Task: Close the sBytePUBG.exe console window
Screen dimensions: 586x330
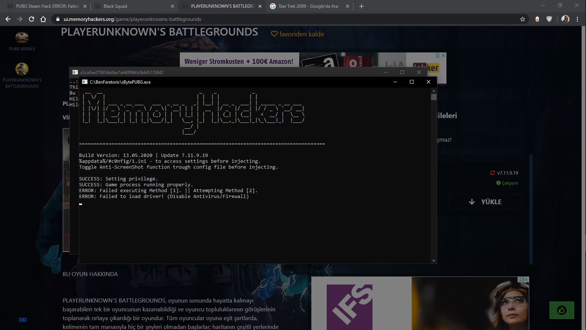Action: click(x=429, y=82)
